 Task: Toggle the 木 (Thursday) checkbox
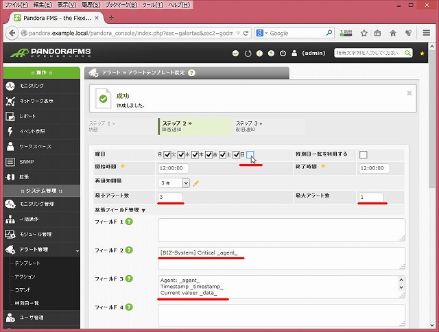pyautogui.click(x=209, y=154)
